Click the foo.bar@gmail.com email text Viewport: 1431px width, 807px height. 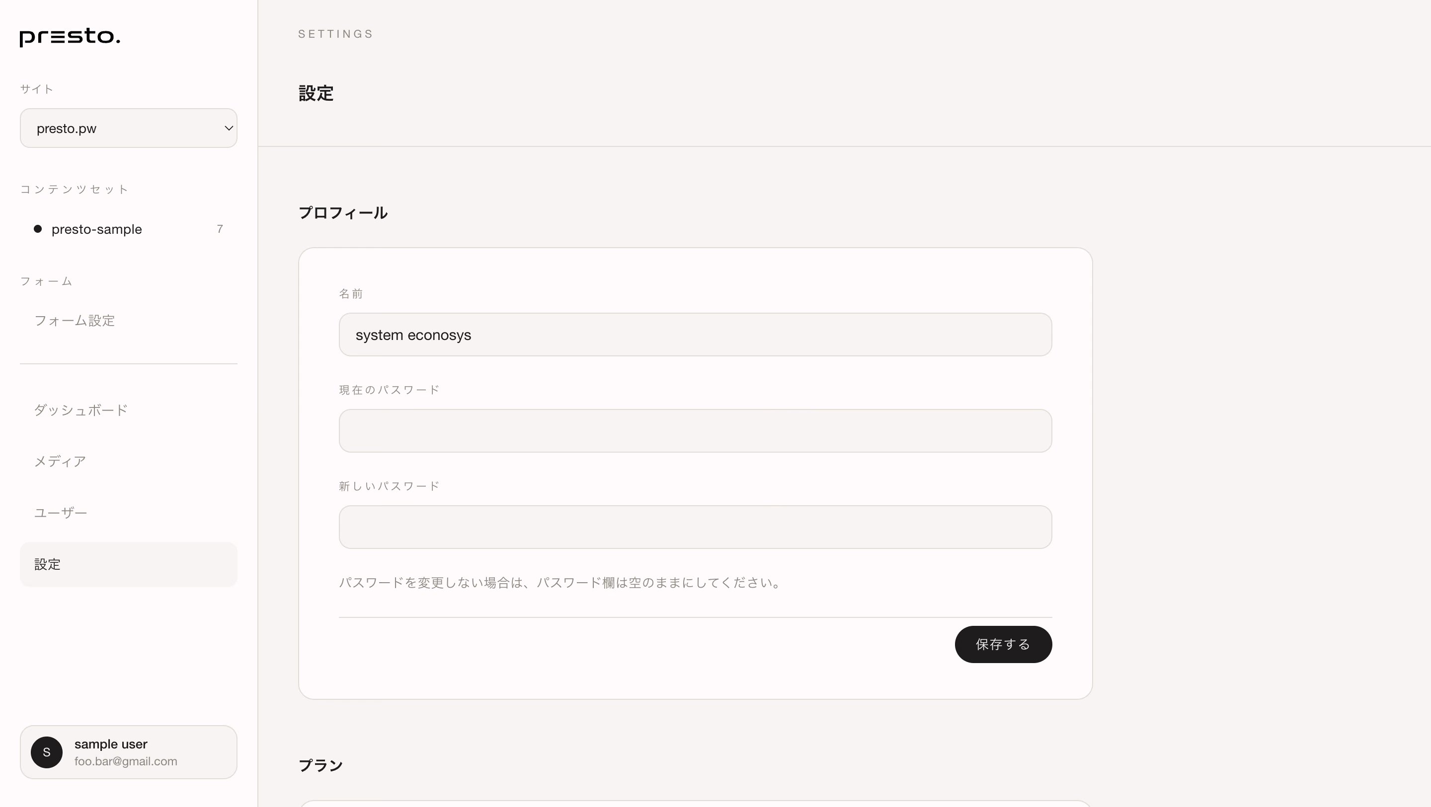point(126,761)
